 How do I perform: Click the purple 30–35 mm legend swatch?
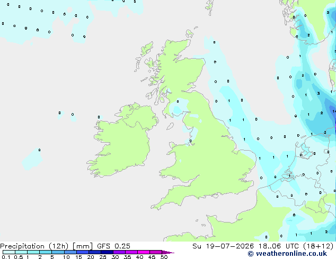[x=119, y=252]
